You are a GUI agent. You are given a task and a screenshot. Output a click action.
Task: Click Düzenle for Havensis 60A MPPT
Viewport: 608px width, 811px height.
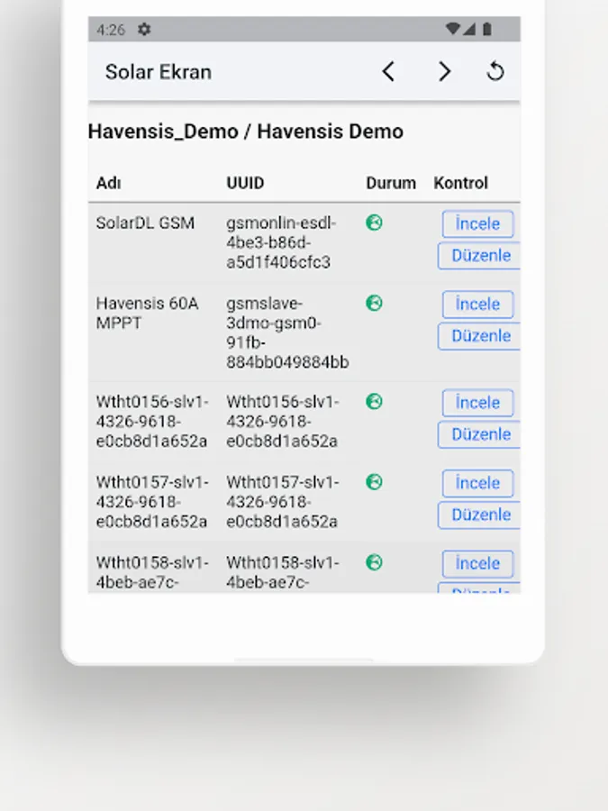coord(479,336)
